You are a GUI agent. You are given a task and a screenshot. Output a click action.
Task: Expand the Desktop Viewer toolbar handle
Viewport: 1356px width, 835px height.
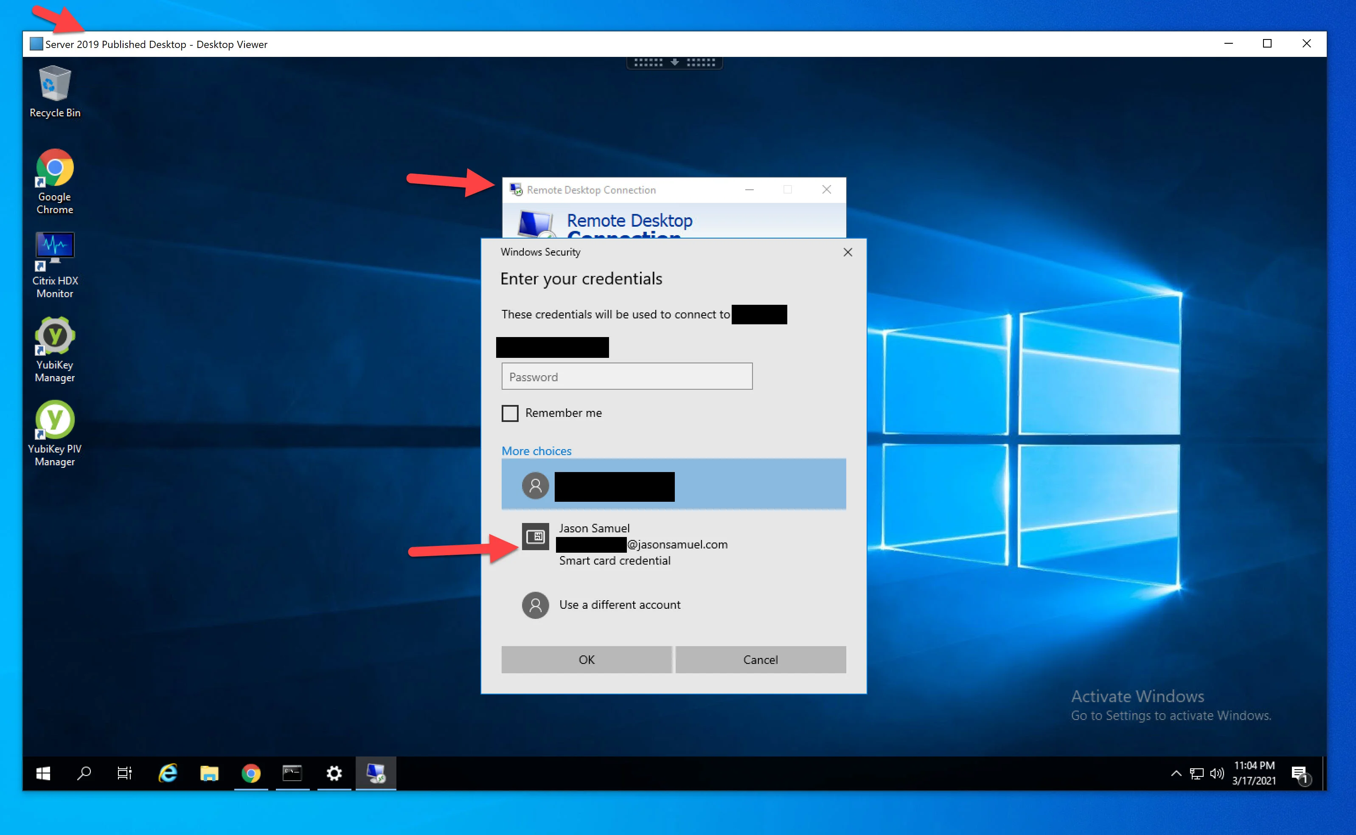tap(674, 62)
